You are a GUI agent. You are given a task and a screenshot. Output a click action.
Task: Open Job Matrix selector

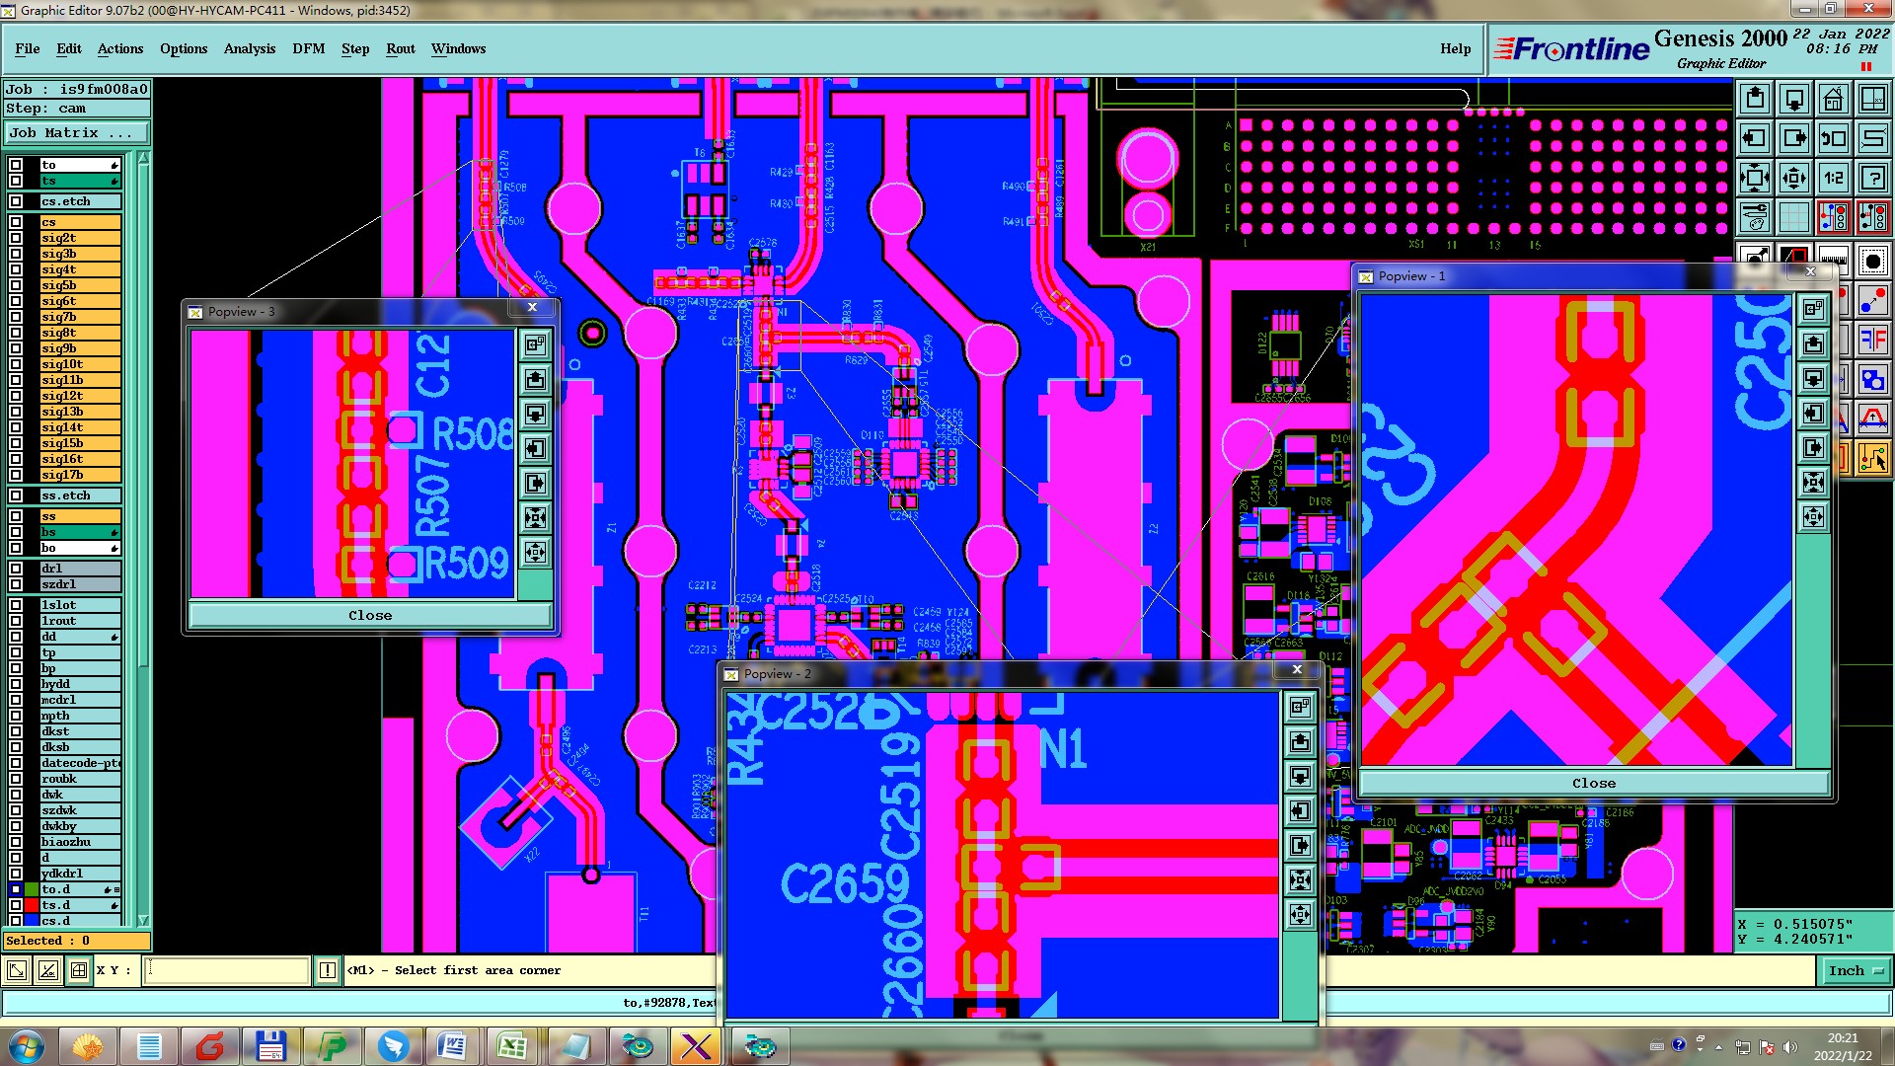point(76,133)
